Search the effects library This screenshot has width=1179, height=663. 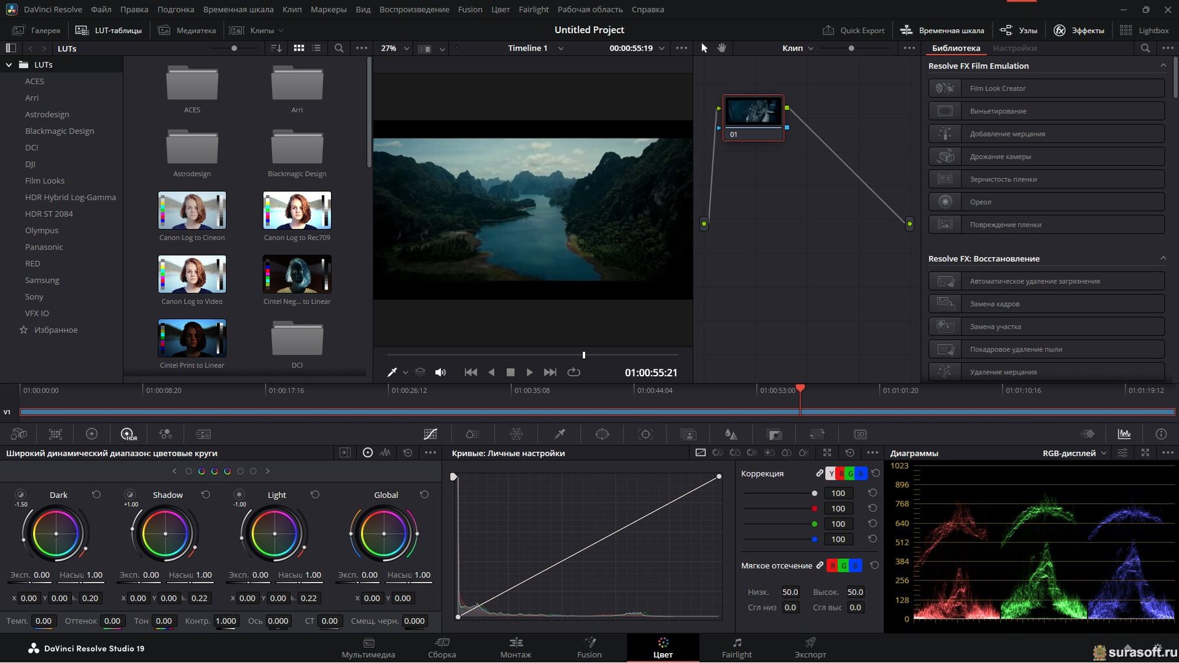[x=1145, y=48]
